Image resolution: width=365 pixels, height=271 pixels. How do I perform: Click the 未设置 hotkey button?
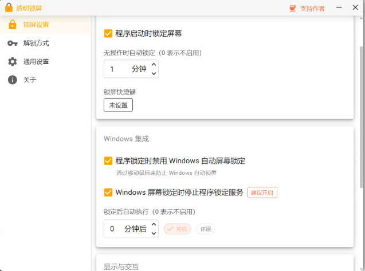click(118, 105)
